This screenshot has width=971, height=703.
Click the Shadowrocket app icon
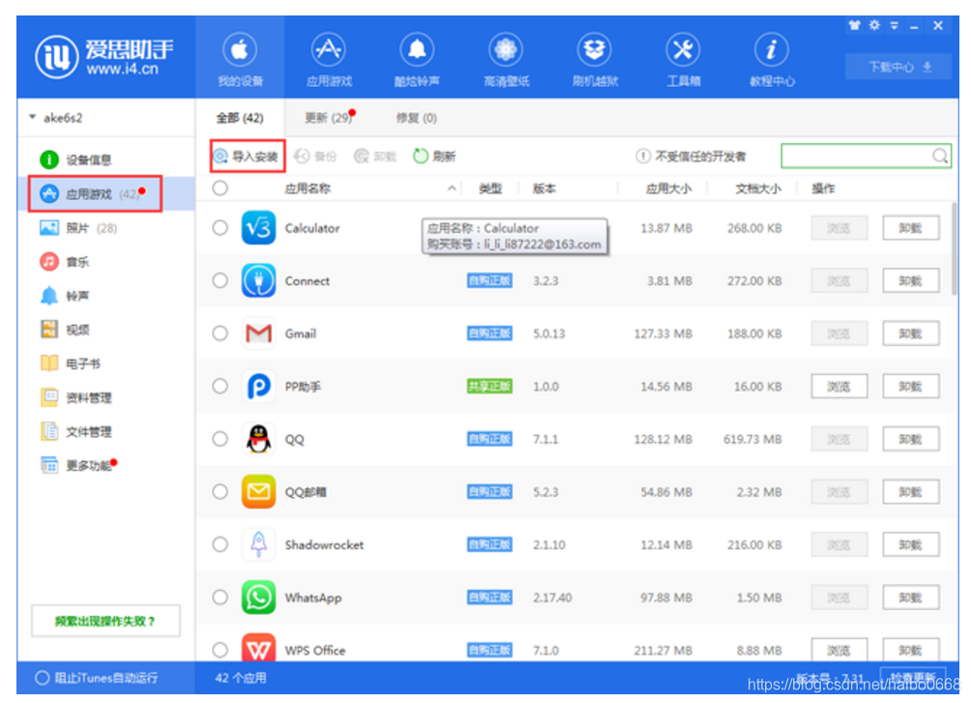[x=258, y=544]
